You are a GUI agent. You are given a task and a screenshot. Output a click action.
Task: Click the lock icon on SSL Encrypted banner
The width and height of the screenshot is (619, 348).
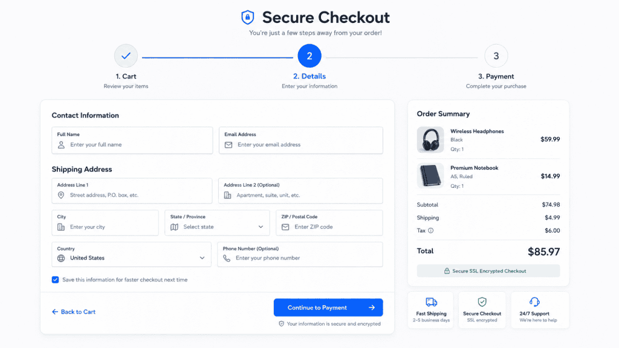(447, 271)
